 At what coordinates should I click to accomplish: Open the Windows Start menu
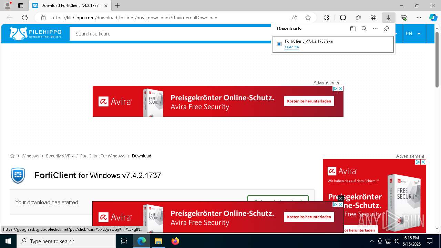point(8,241)
